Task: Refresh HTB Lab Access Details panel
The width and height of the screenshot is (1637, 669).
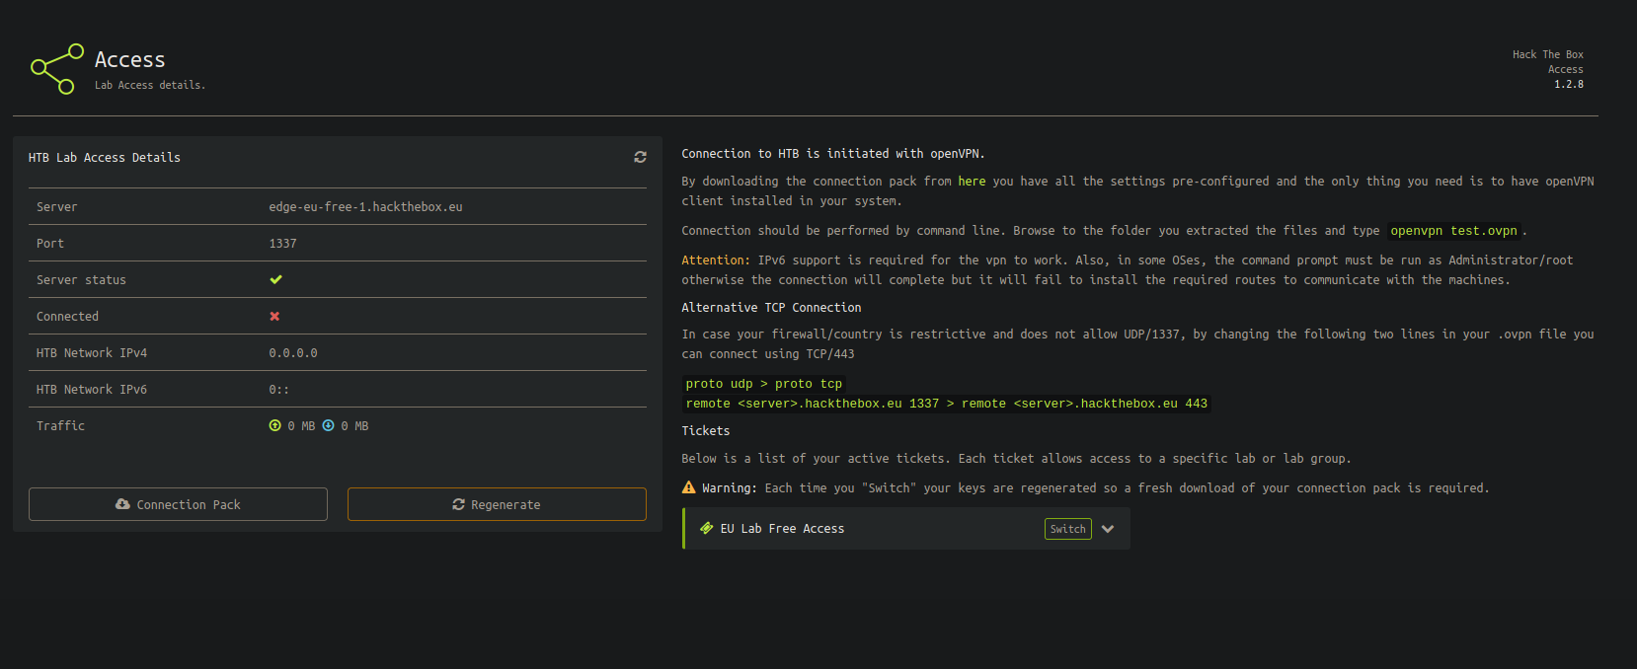Action: coord(640,157)
